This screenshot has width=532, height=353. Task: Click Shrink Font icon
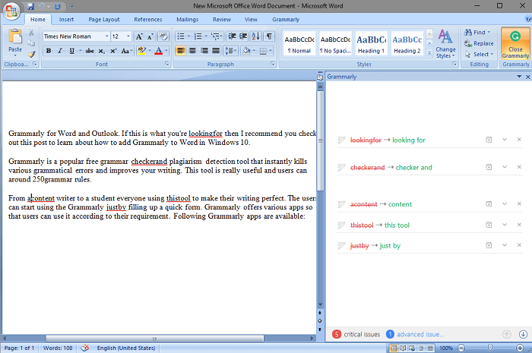pyautogui.click(x=150, y=36)
